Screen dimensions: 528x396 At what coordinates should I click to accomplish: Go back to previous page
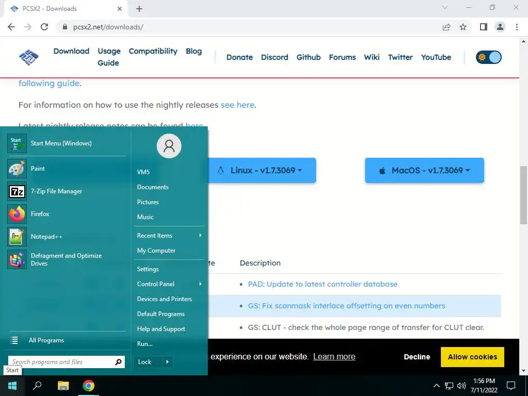tap(11, 27)
